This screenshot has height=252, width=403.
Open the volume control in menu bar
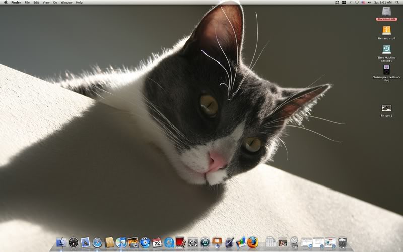click(369, 2)
